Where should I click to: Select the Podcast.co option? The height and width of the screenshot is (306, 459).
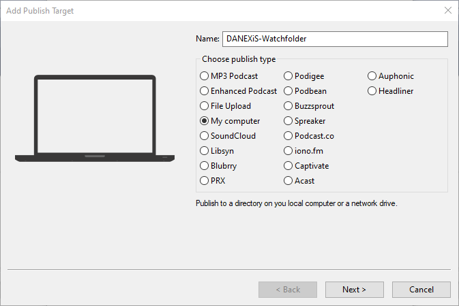coord(288,136)
